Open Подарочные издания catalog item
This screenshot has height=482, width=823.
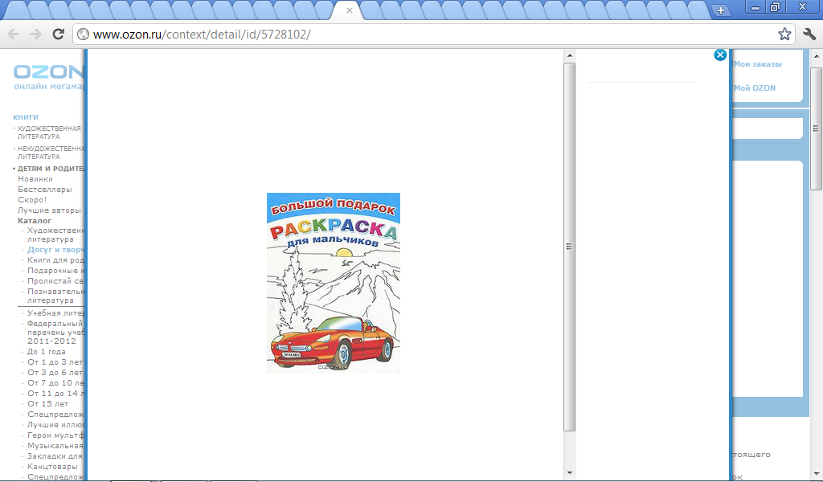click(x=55, y=271)
